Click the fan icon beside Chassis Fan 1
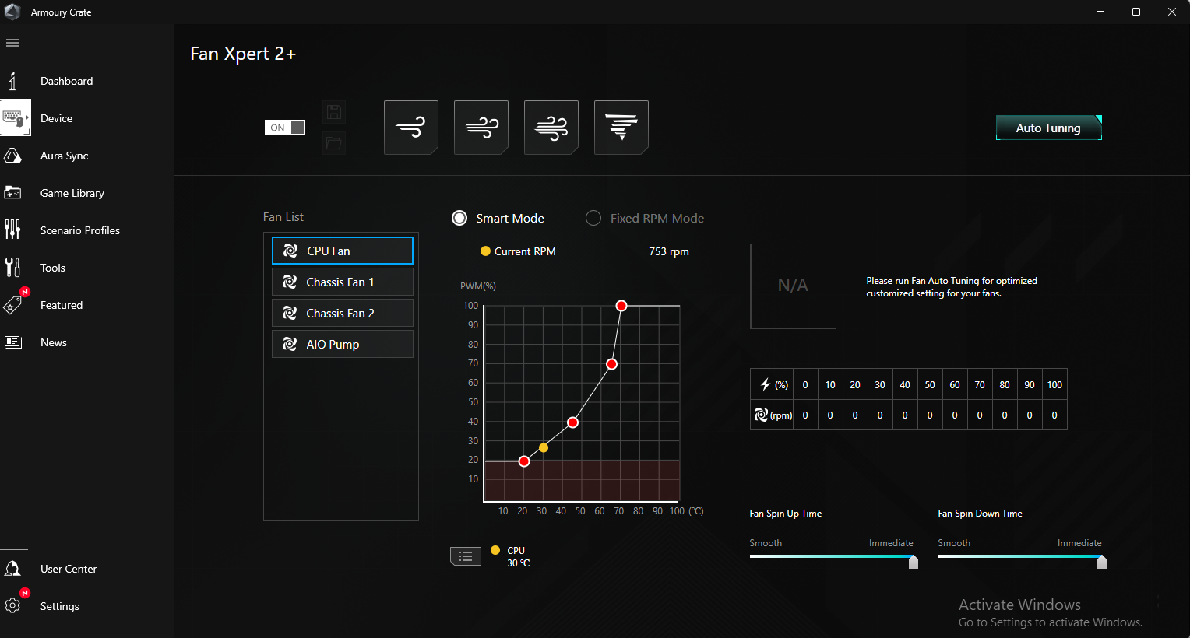The image size is (1190, 638). pyautogui.click(x=290, y=282)
